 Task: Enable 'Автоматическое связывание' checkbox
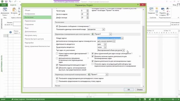57,58
